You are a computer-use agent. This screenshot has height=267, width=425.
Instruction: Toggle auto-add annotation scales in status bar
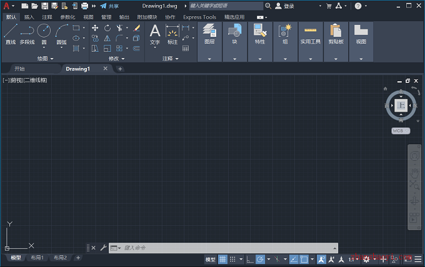coord(331,260)
